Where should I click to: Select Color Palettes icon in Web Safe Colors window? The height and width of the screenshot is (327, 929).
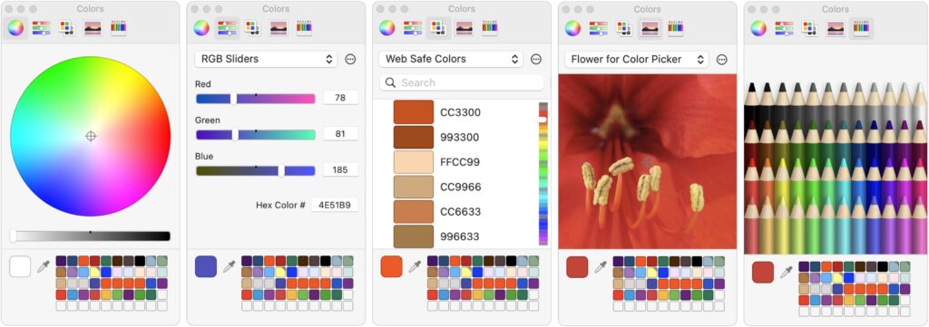point(438,28)
